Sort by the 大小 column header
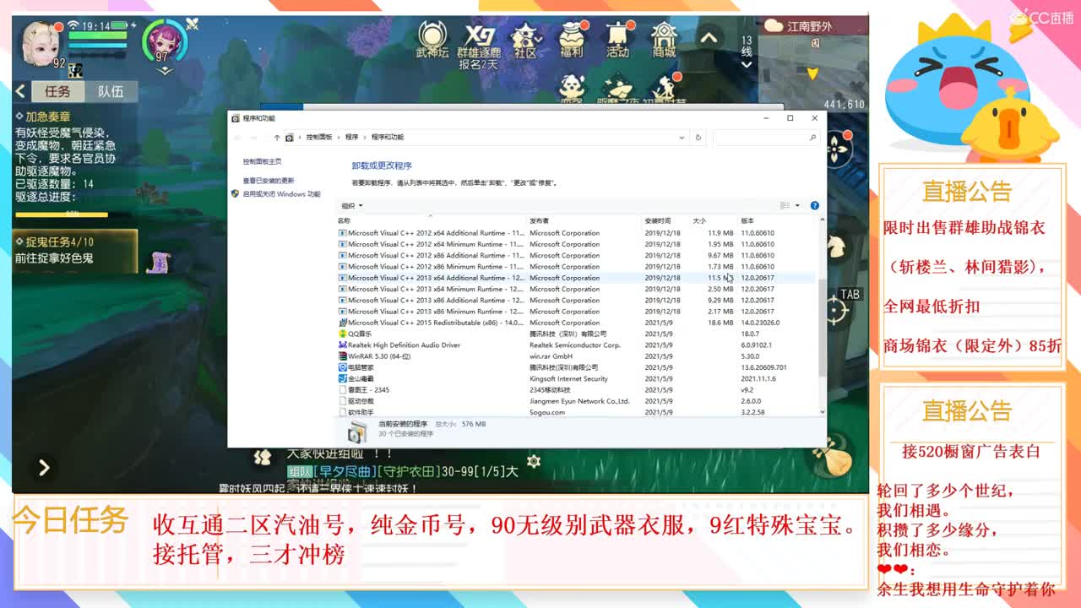Viewport: 1081px width, 608px height. 699,220
